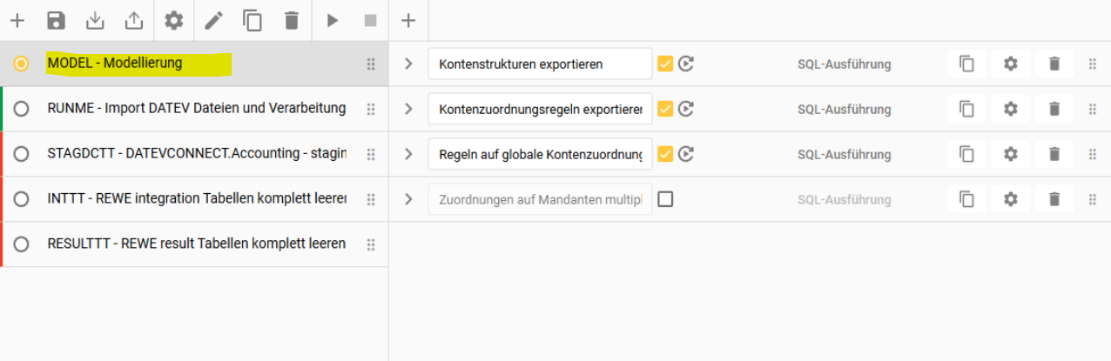Screen dimensions: 1111x361
Task: Expand the Kontenstrukturen exportieren row
Action: 408,64
